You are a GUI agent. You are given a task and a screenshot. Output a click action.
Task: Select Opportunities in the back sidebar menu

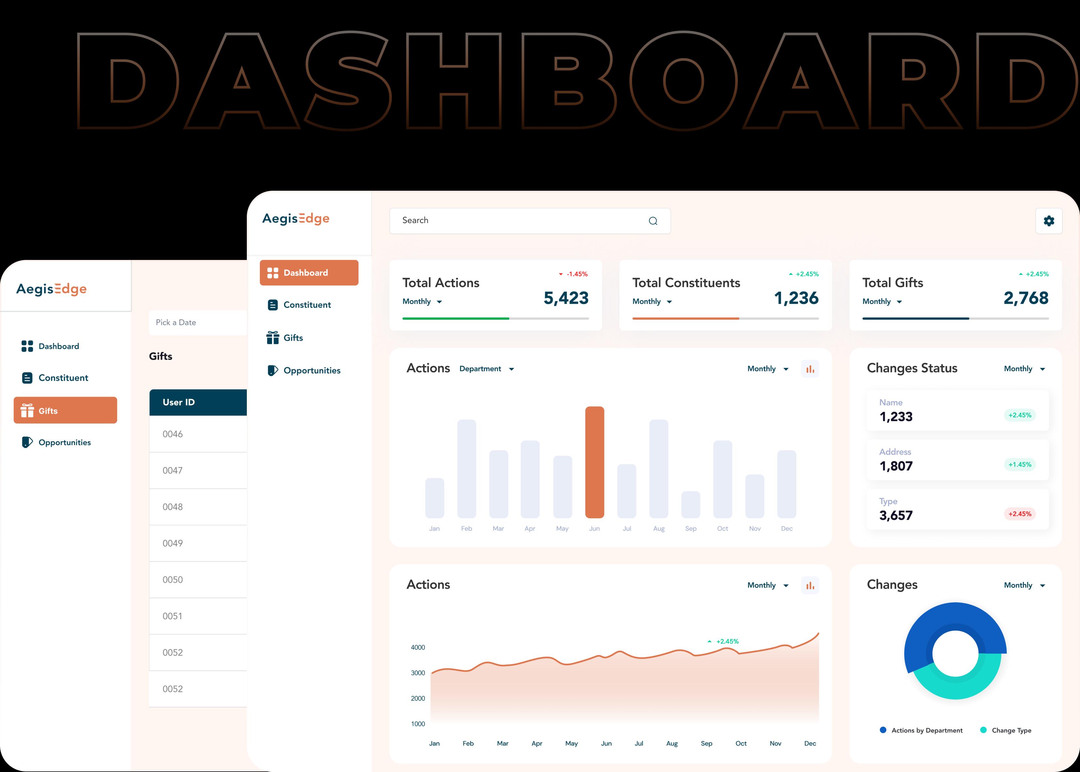click(x=64, y=442)
